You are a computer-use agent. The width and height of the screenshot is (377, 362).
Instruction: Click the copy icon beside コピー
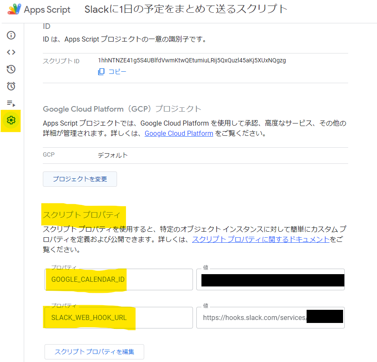tap(101, 71)
